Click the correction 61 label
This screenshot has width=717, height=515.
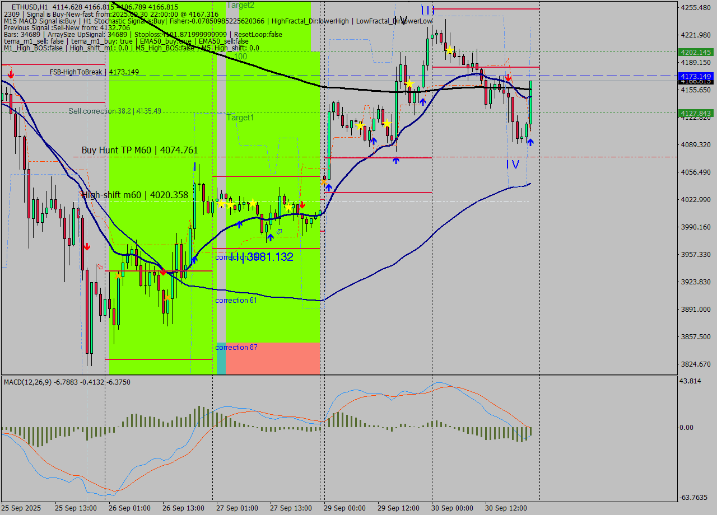236,301
